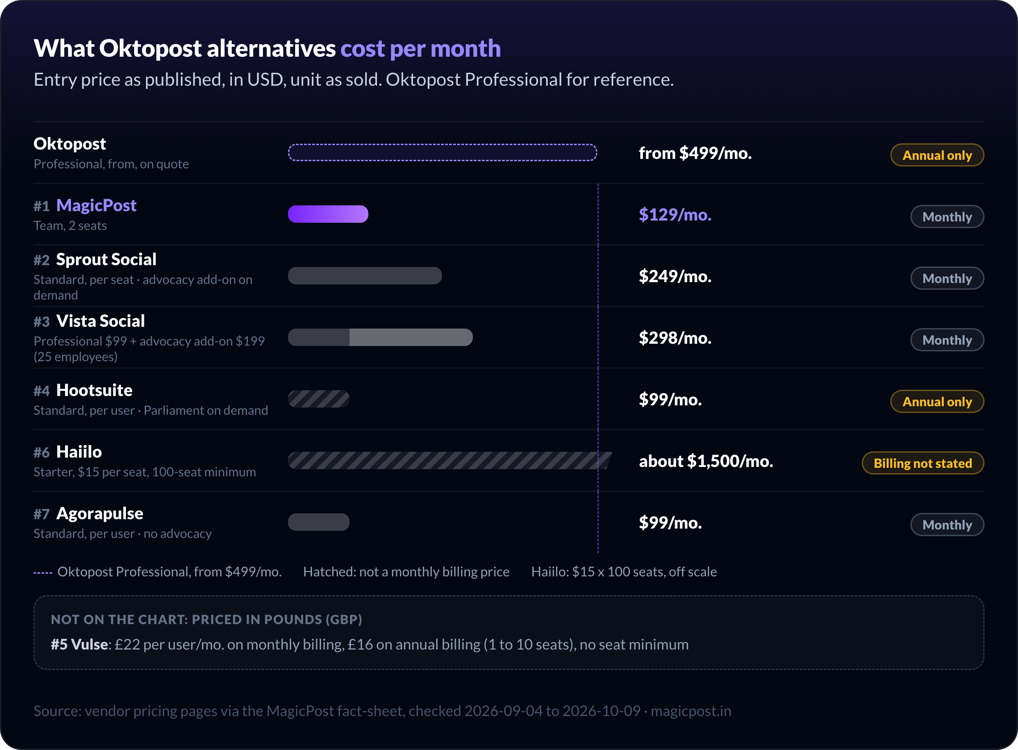The height and width of the screenshot is (750, 1018).
Task: Click the 'Hatched: not a monthly billing price' legend
Action: pos(406,571)
